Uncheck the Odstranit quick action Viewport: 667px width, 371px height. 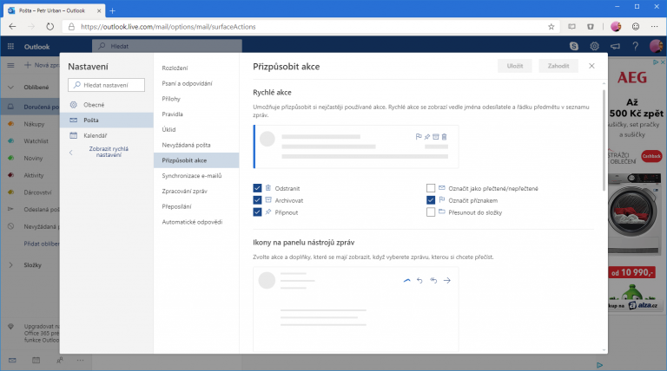(x=257, y=188)
